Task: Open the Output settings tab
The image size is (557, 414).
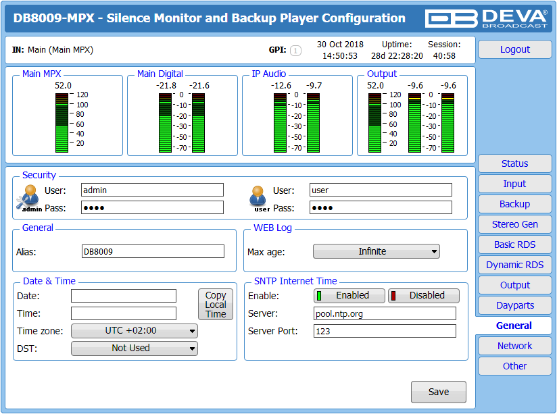Action: 514,285
